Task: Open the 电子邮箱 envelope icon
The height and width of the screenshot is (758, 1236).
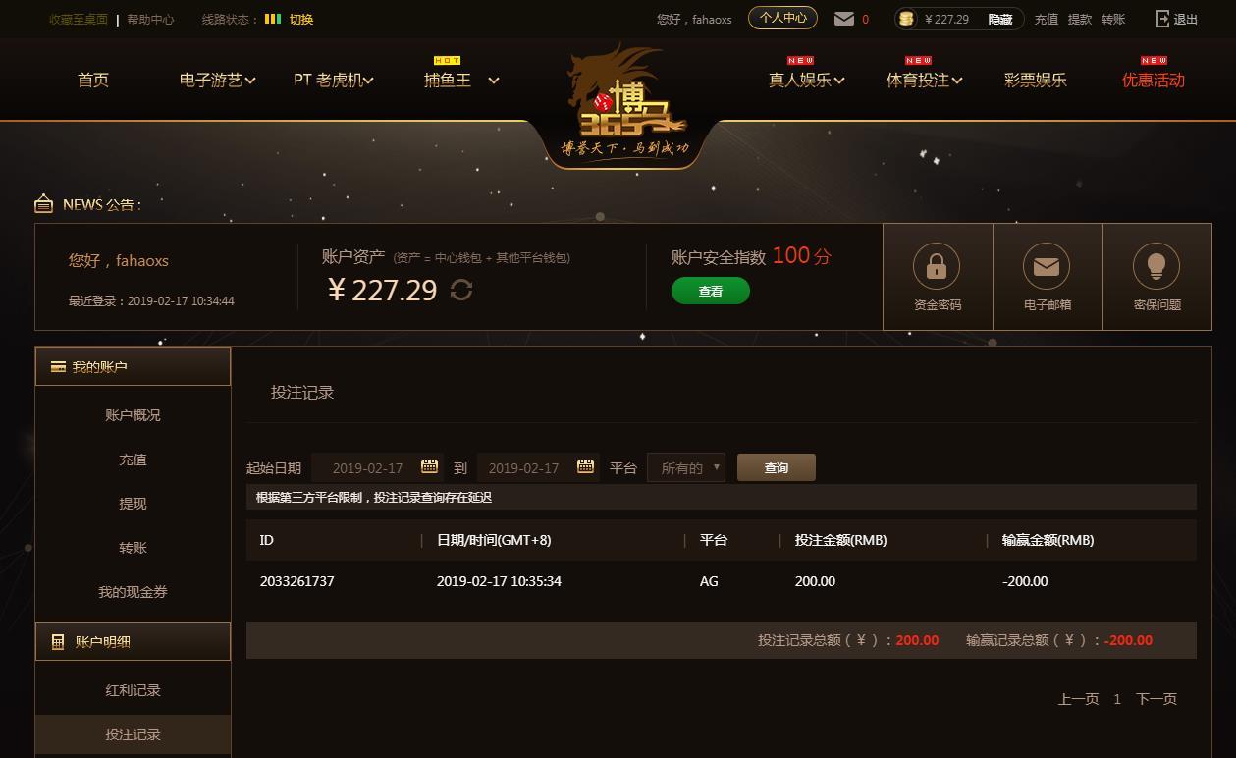Action: (x=1047, y=266)
